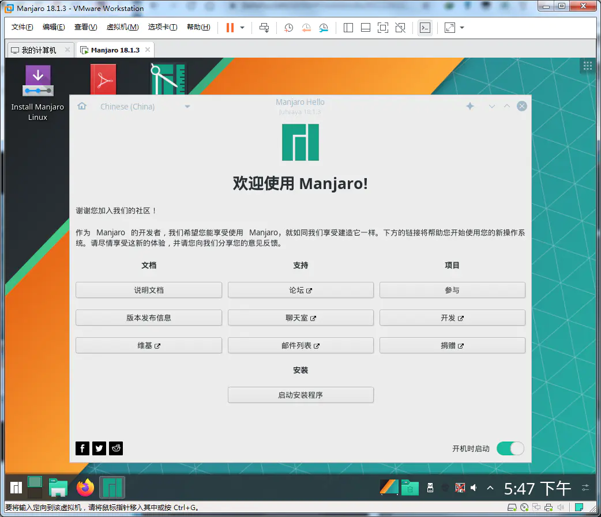This screenshot has width=601, height=517.
Task: Select Manjaro Hello task in the panel
Action: 112,488
